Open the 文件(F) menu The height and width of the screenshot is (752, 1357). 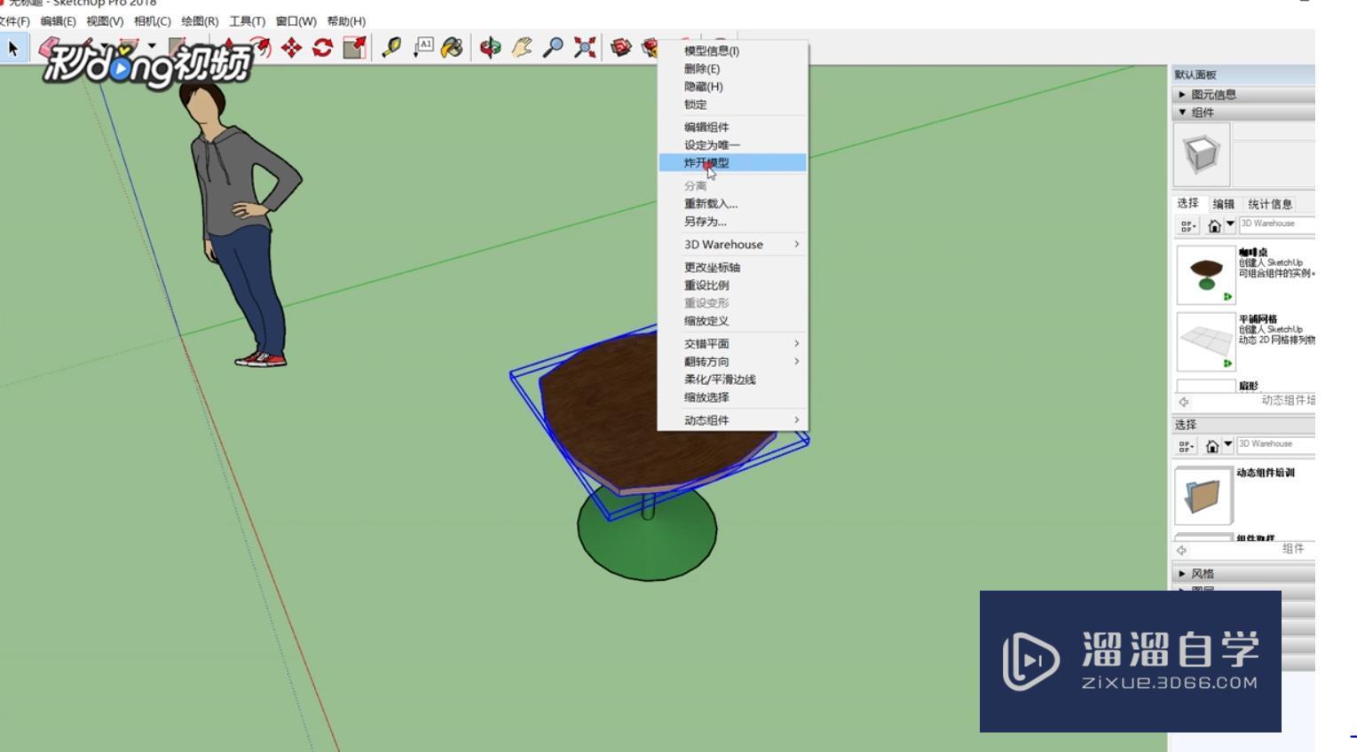(x=14, y=21)
